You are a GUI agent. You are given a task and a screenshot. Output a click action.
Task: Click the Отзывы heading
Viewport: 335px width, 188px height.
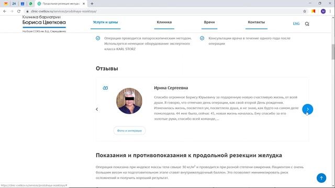point(107,68)
